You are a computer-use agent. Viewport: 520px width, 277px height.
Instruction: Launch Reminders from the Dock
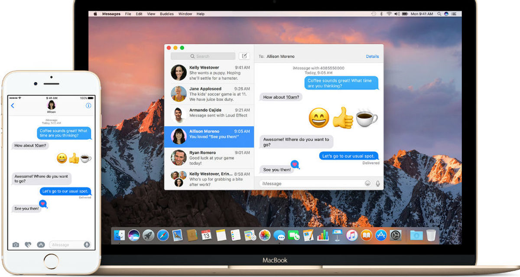pos(236,235)
